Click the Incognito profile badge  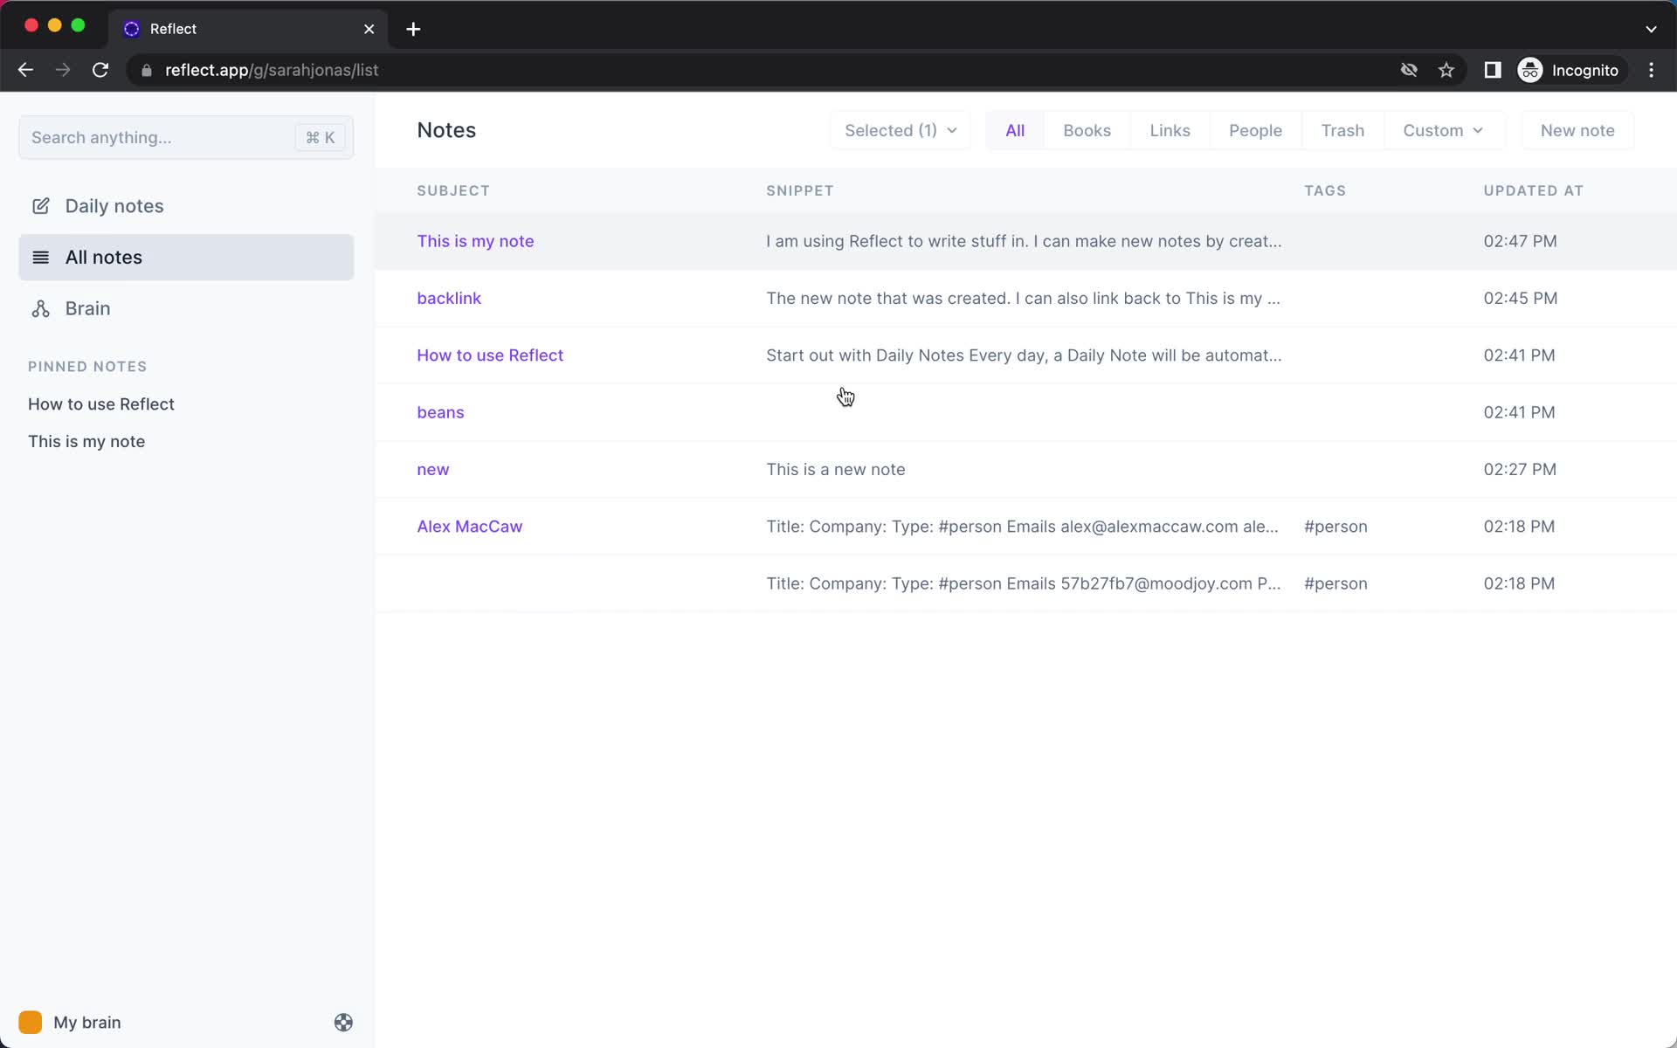point(1569,70)
